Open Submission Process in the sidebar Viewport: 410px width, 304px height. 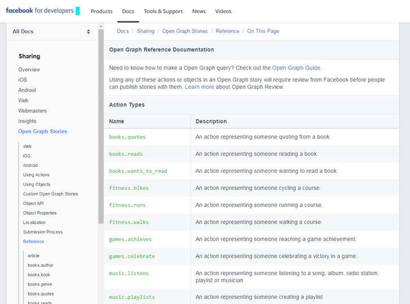[42, 232]
